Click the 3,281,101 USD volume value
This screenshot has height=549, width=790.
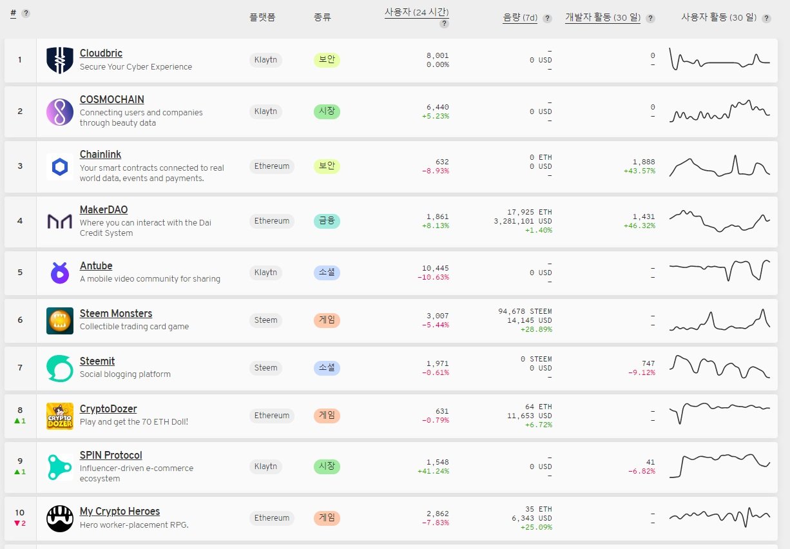coord(523,221)
